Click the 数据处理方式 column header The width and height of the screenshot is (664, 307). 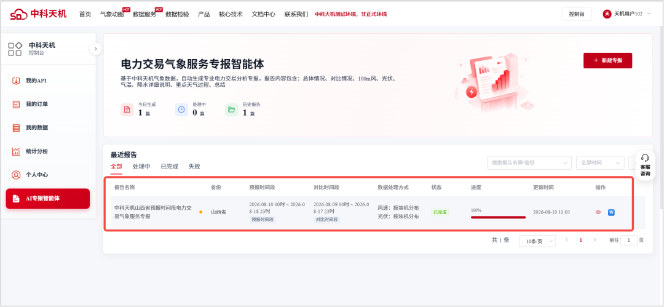coord(393,188)
